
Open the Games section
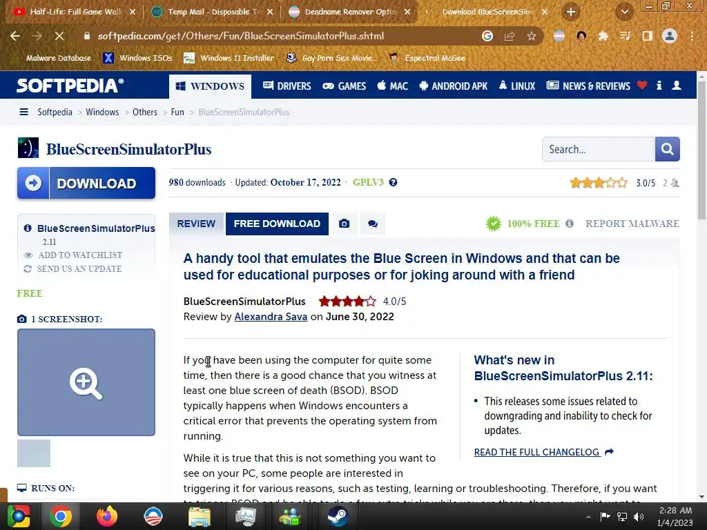345,86
